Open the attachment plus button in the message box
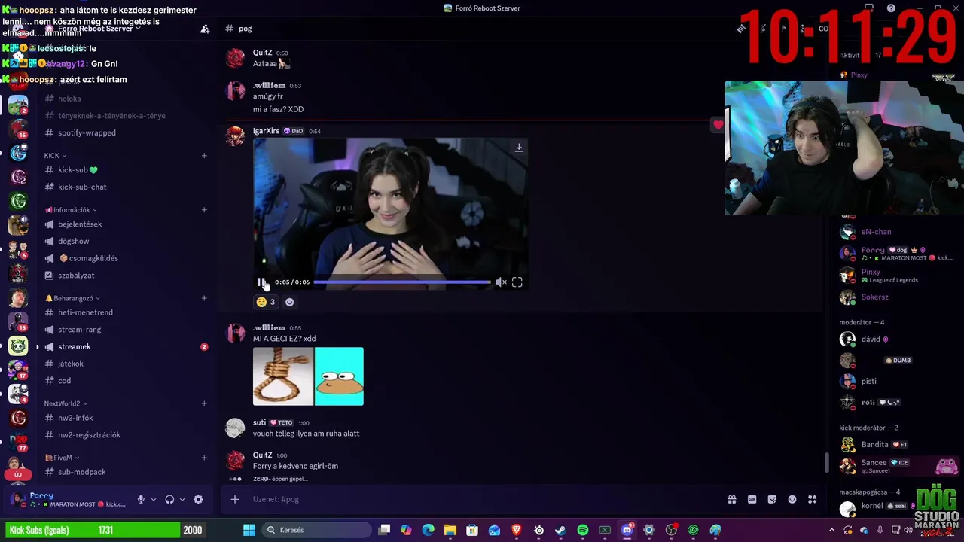 click(x=235, y=499)
